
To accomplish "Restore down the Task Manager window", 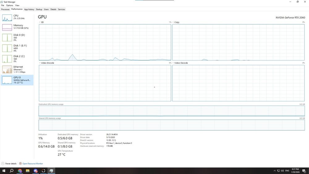I will click(297, 2).
